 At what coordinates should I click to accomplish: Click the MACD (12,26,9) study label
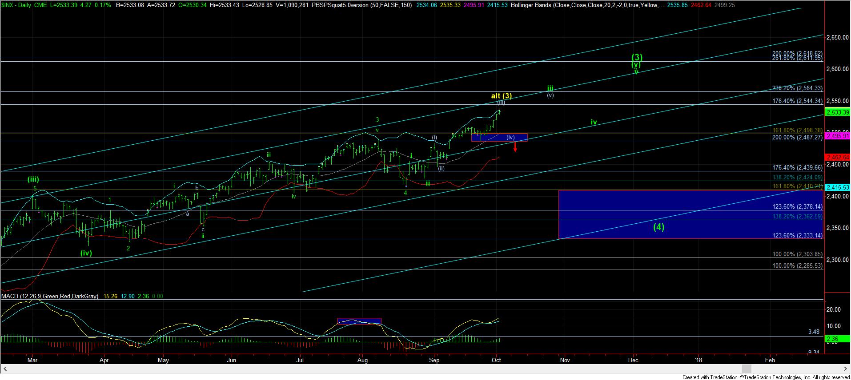[x=50, y=296]
